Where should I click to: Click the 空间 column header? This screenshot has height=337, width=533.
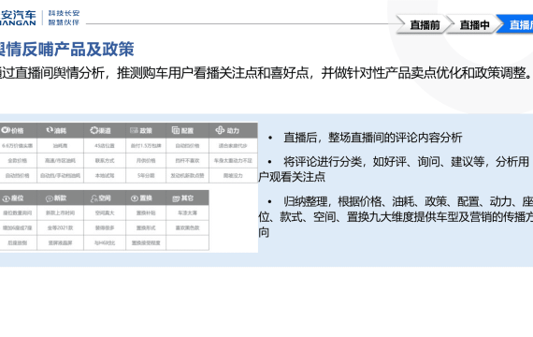point(105,198)
